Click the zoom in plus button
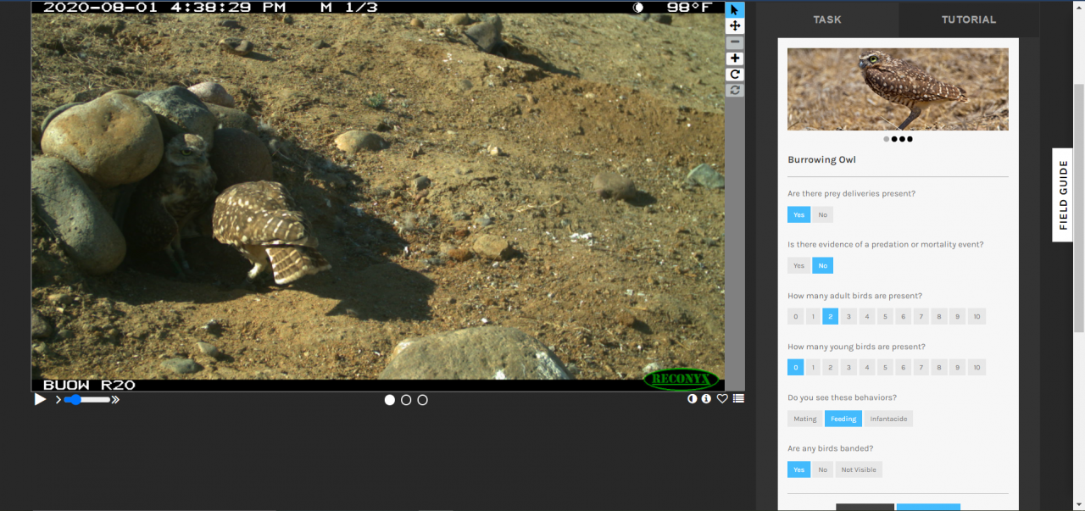This screenshot has width=1085, height=511. tap(735, 58)
